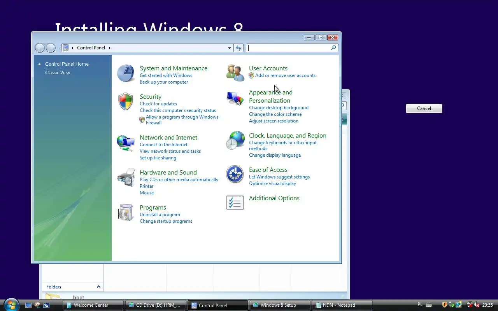Open the Programs category icon
498x311 pixels.
[126, 212]
